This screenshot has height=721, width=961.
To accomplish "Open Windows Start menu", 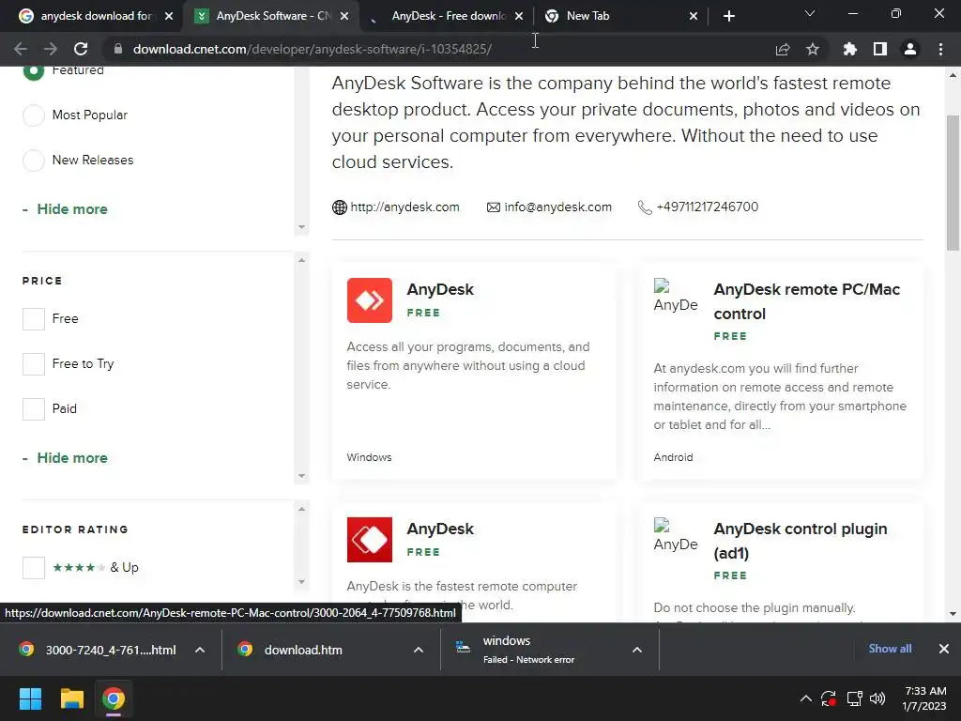I will click(x=30, y=698).
